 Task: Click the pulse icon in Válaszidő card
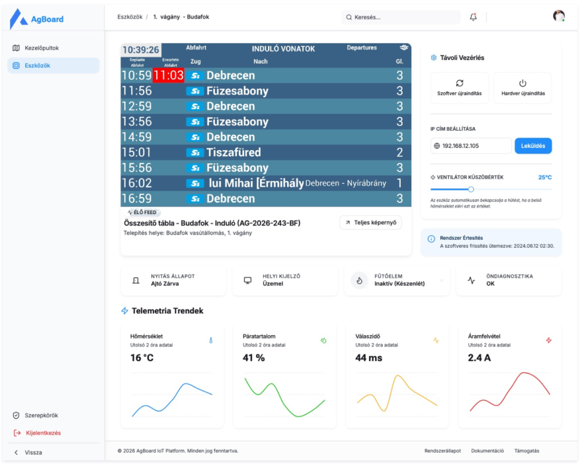[x=436, y=340]
